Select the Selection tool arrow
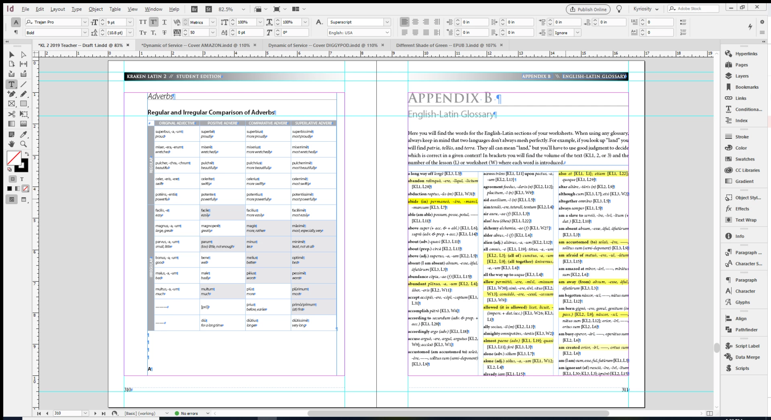This screenshot has height=420, width=771. pos(12,55)
